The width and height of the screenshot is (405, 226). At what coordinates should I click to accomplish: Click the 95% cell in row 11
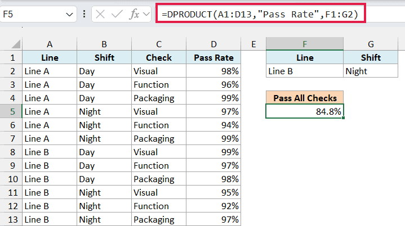pyautogui.click(x=213, y=192)
